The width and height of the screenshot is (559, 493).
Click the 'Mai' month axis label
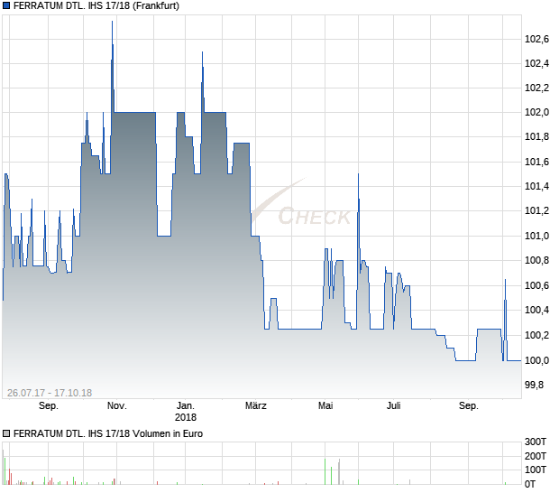click(325, 406)
